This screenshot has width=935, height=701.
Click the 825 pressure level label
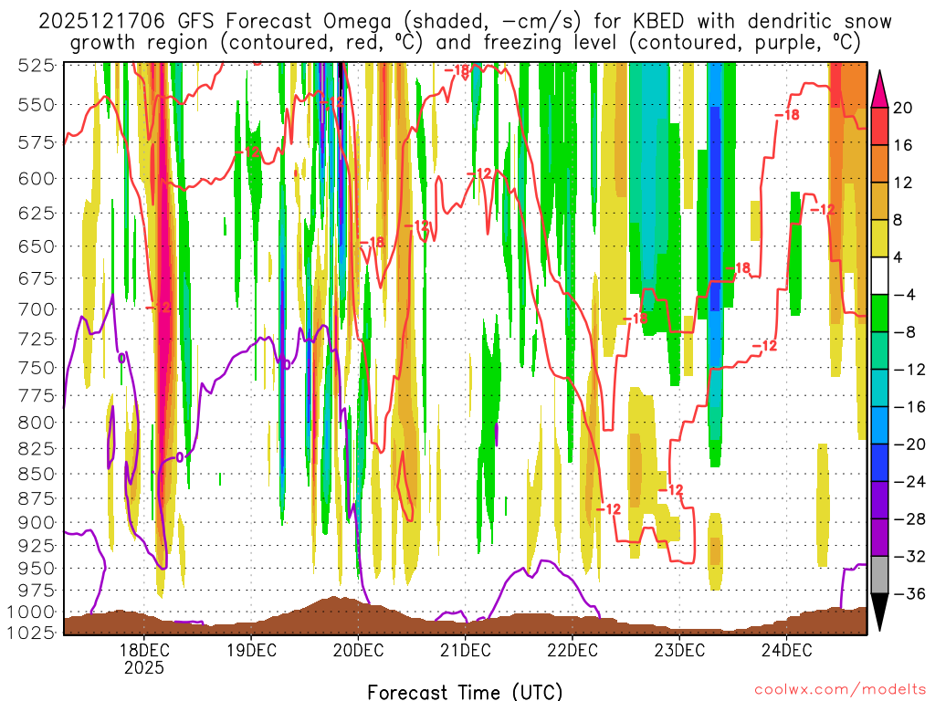pyautogui.click(x=37, y=448)
